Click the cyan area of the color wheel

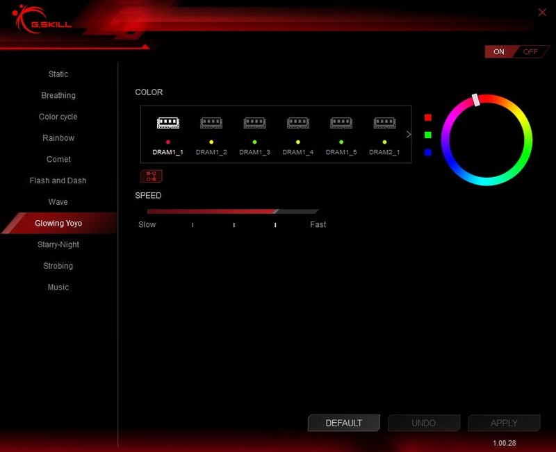tap(486, 181)
